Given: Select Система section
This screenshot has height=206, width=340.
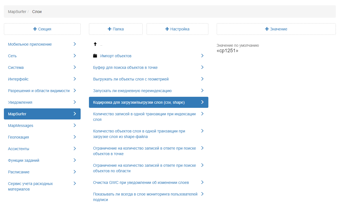Looking at the screenshot, I should [x=42, y=67].
